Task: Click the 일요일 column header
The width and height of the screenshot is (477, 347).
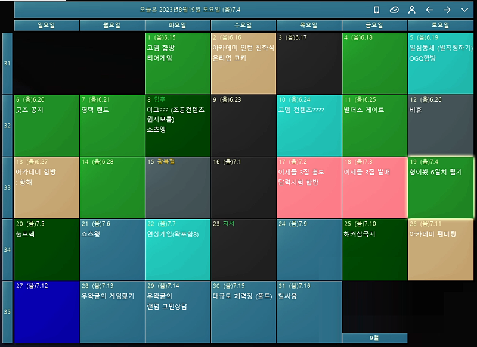Action: click(47, 25)
